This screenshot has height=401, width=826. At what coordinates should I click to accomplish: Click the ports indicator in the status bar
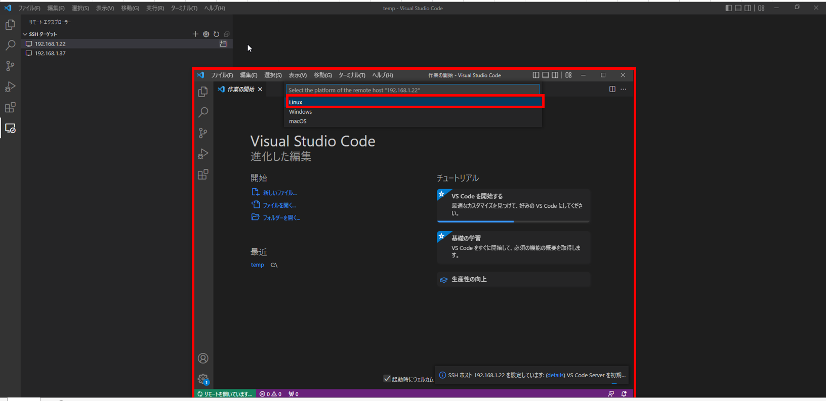coord(294,394)
